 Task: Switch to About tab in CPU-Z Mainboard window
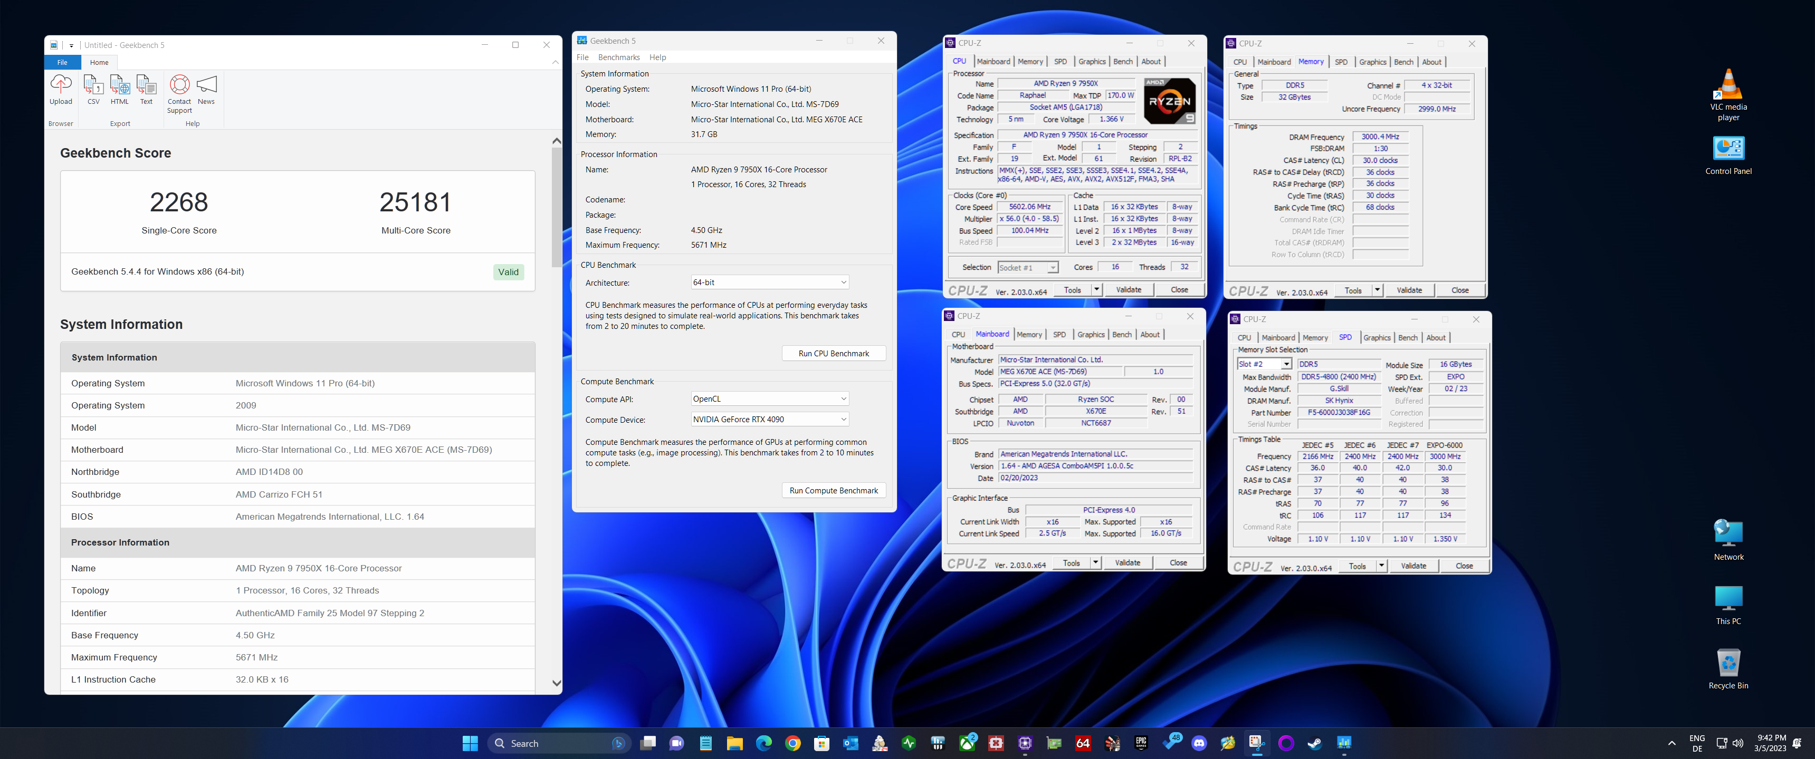tap(1150, 335)
